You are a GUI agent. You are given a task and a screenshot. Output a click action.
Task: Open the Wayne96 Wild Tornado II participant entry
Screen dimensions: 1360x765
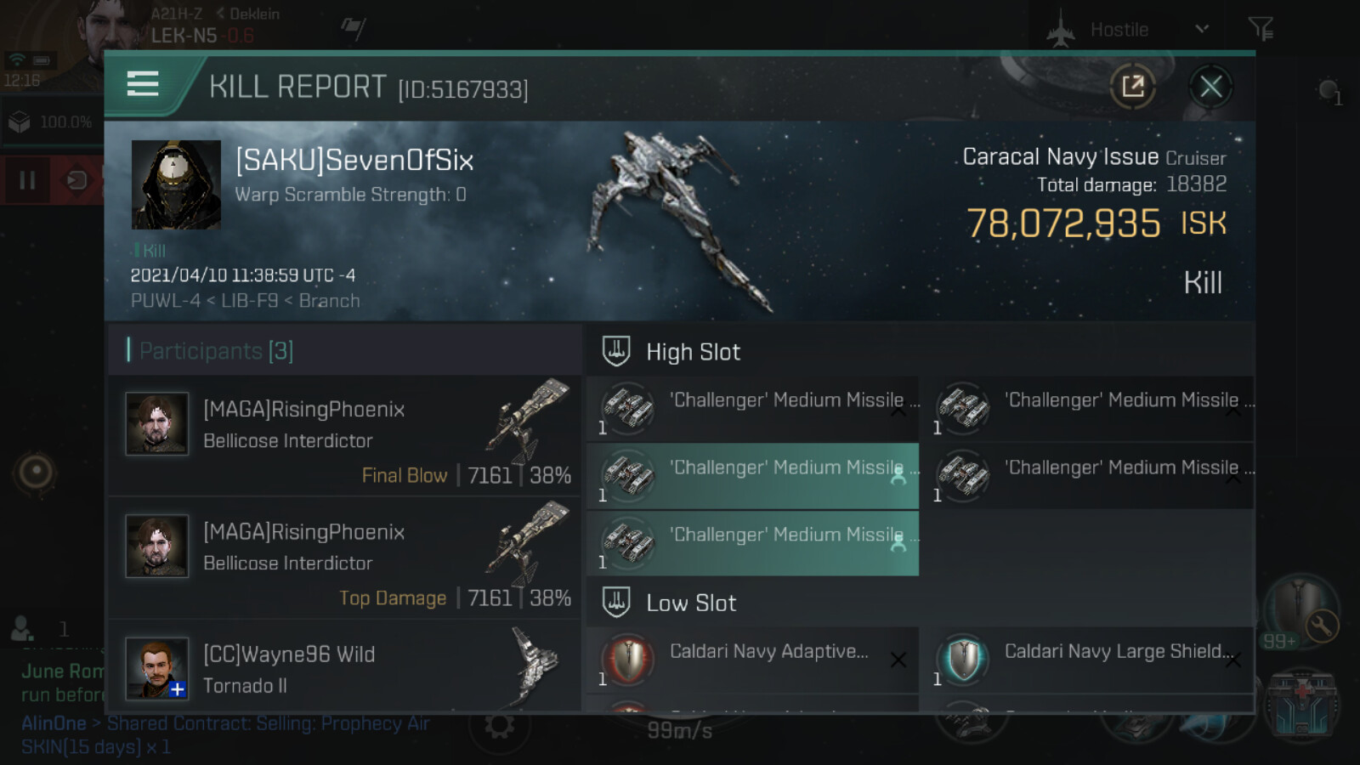(x=345, y=667)
